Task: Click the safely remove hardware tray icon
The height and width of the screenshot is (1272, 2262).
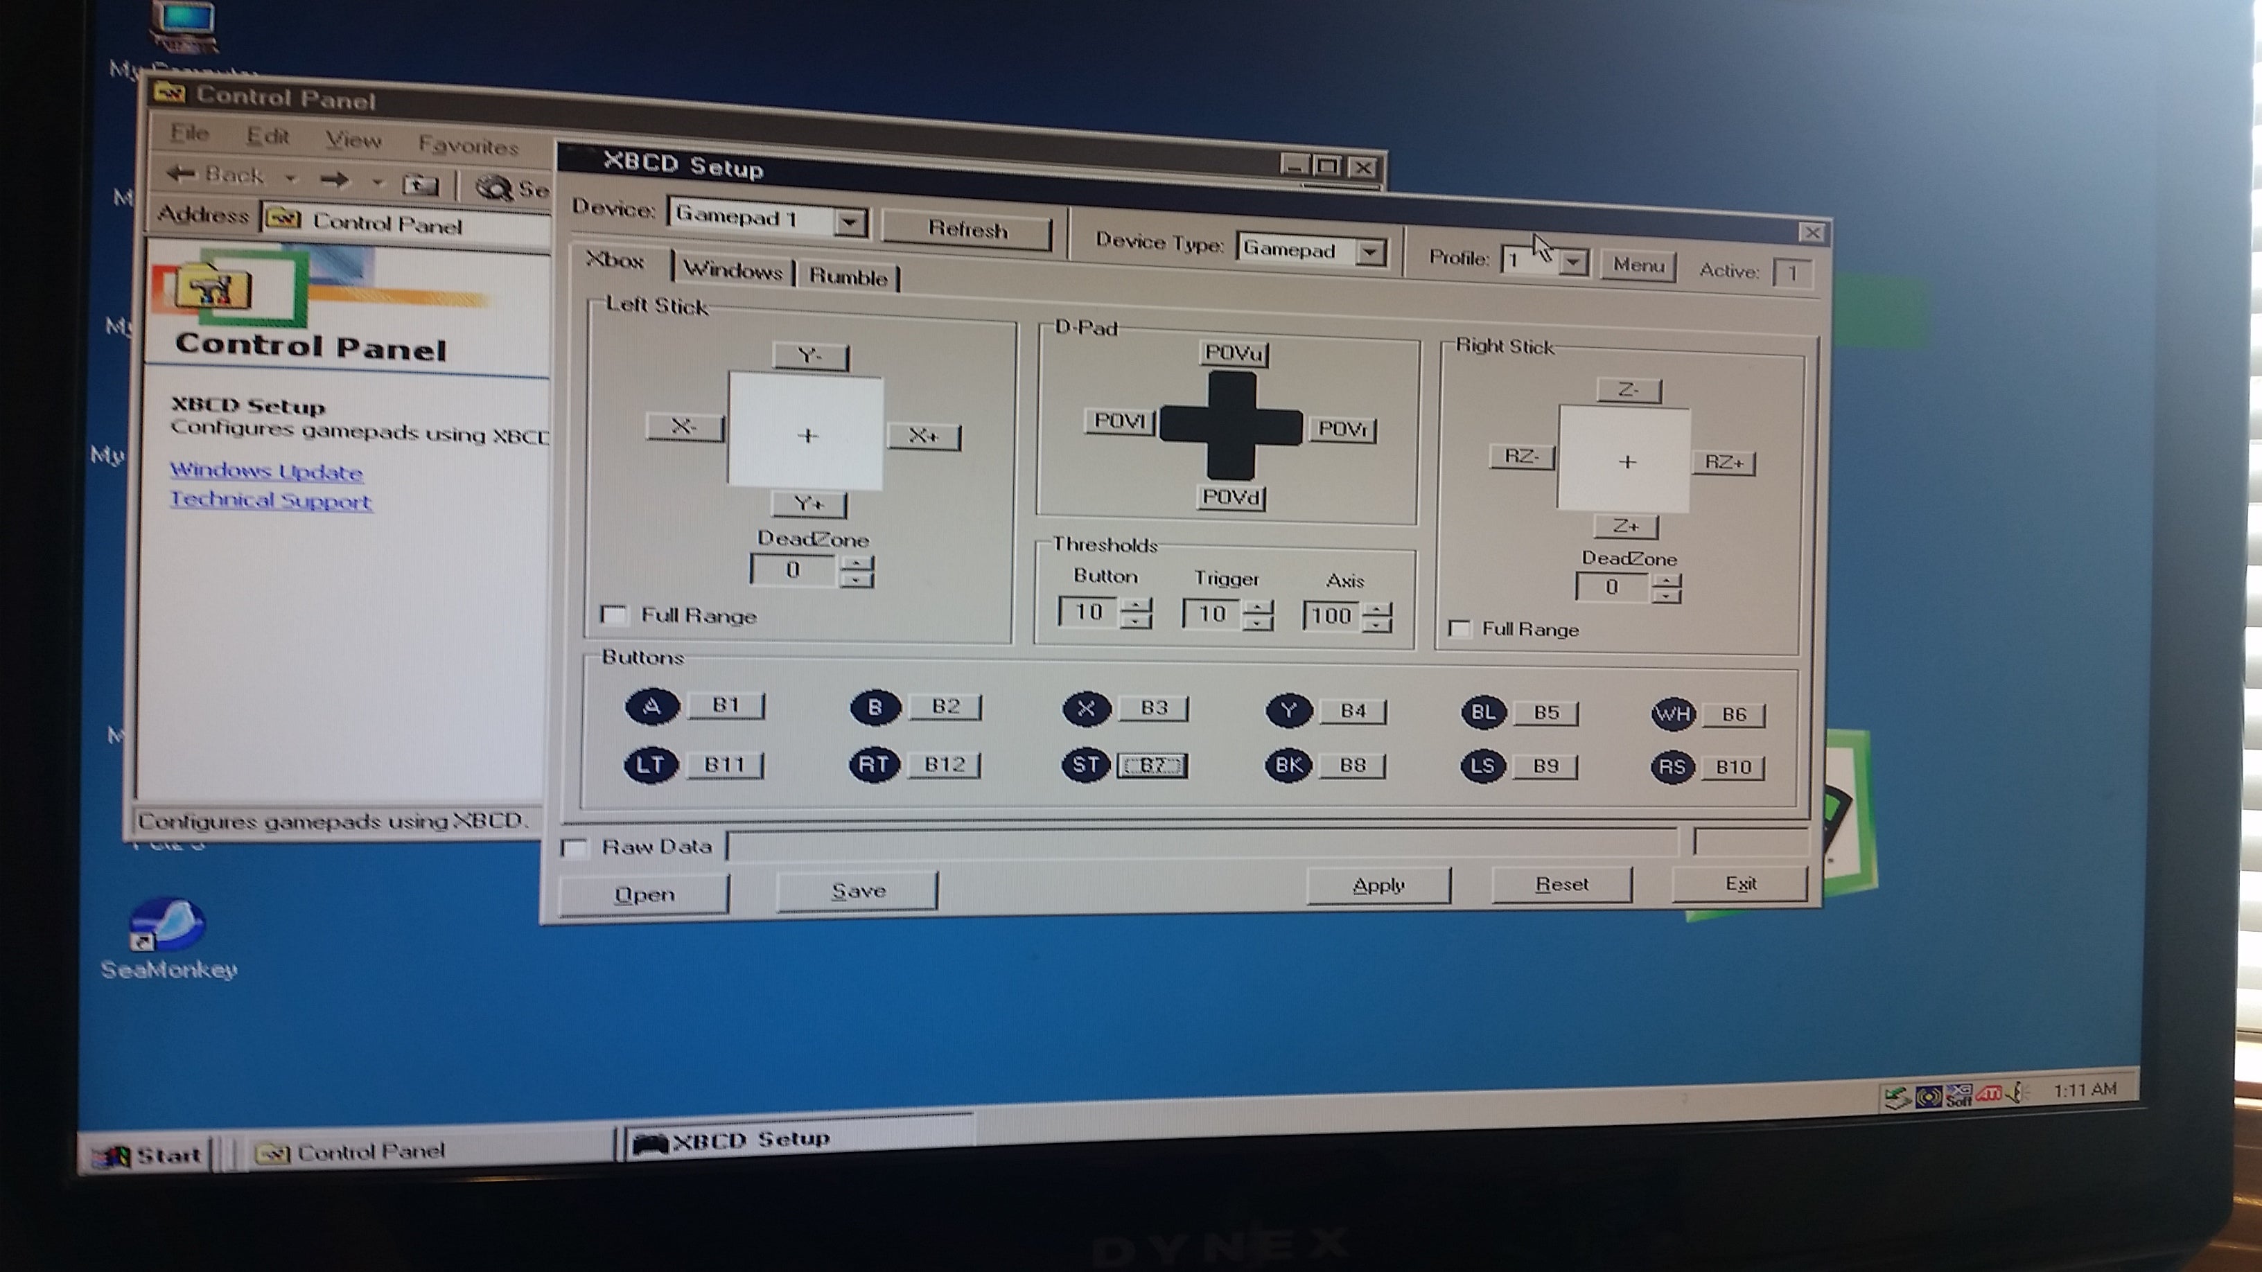Action: (1896, 1097)
